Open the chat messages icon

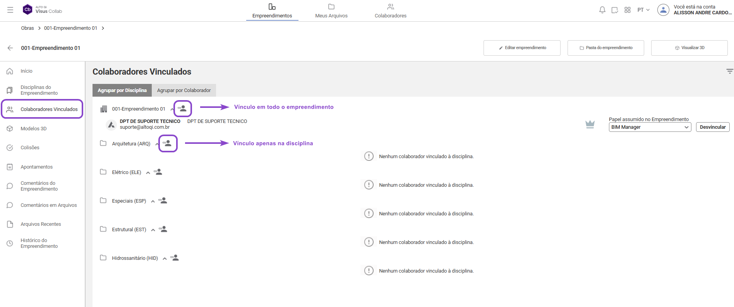[x=615, y=10]
